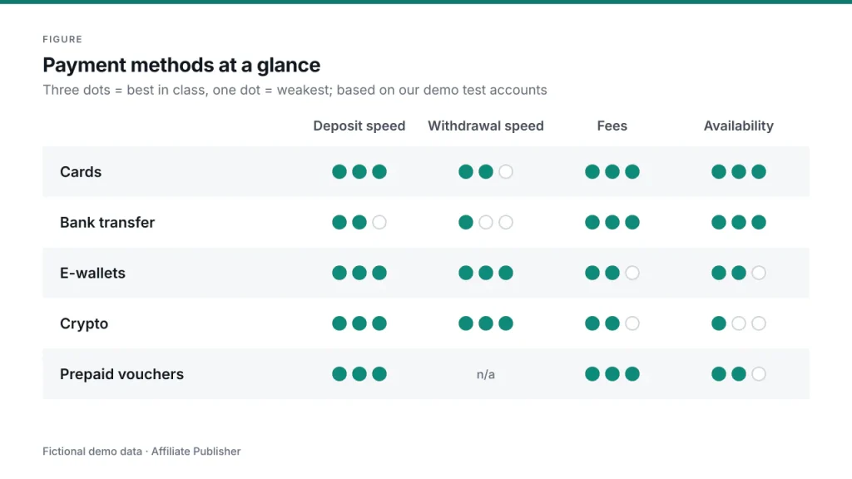Click Bank transfer withdrawal speed dot rating
The width and height of the screenshot is (852, 479).
[486, 222]
